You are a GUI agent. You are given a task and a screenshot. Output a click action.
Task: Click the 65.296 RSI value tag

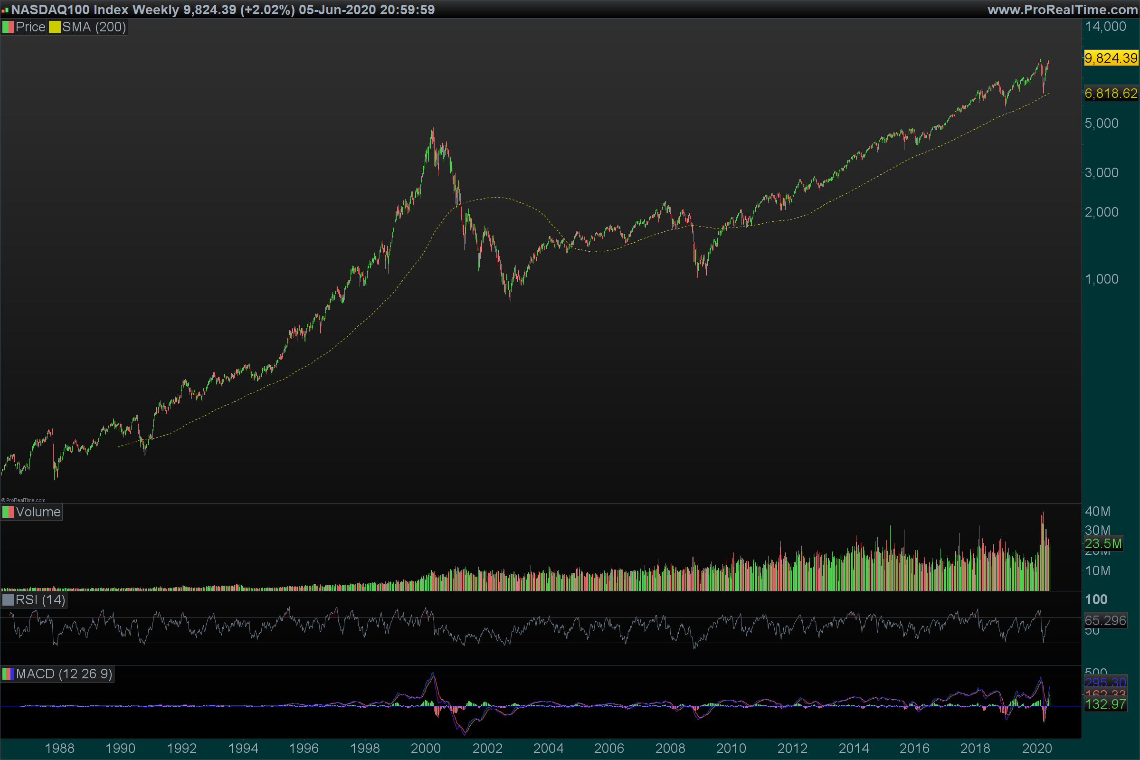[1105, 620]
